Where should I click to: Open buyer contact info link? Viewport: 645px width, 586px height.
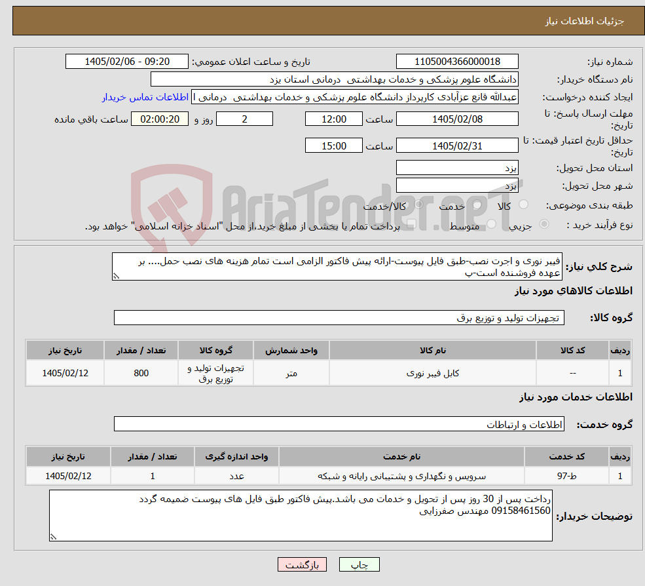[x=145, y=97]
